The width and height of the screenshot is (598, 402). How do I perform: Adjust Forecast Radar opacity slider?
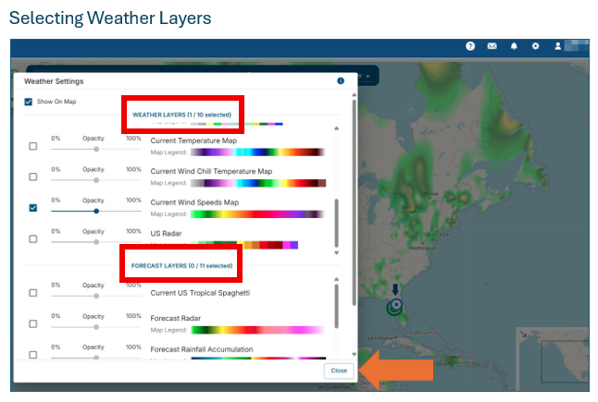pos(96,327)
